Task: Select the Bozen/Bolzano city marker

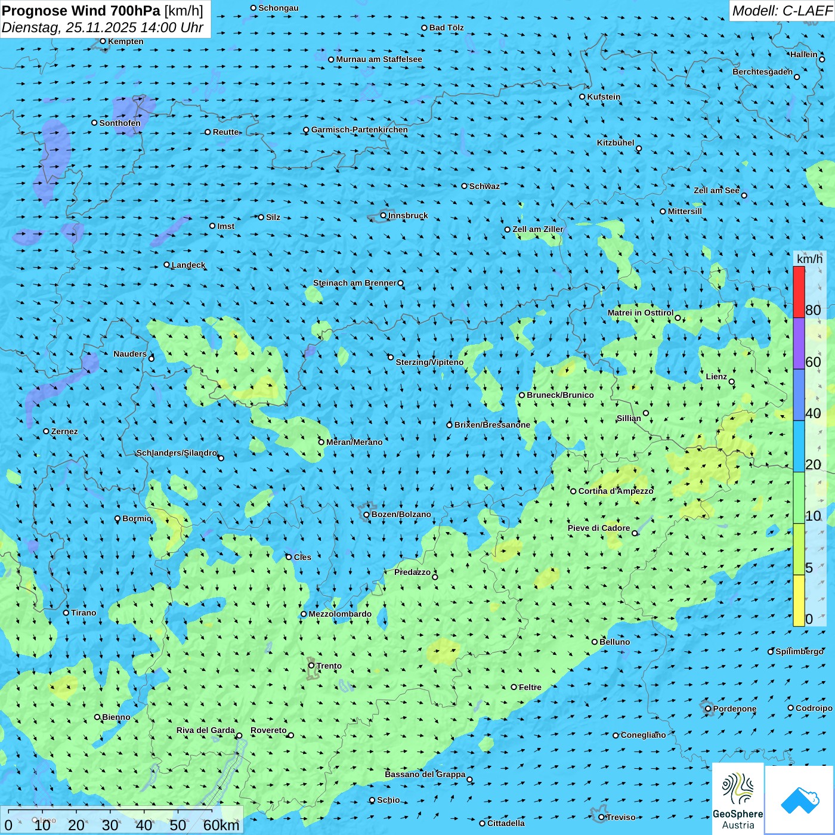Action: click(367, 515)
